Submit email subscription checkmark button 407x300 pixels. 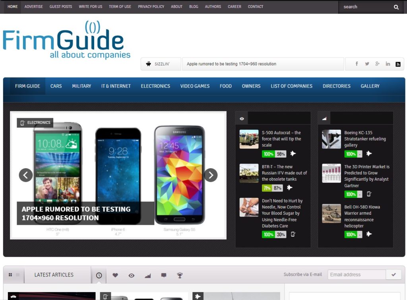click(x=393, y=275)
